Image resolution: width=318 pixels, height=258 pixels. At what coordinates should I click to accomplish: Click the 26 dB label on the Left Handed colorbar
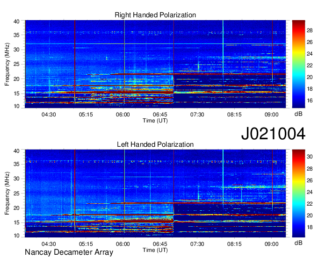click(310, 180)
